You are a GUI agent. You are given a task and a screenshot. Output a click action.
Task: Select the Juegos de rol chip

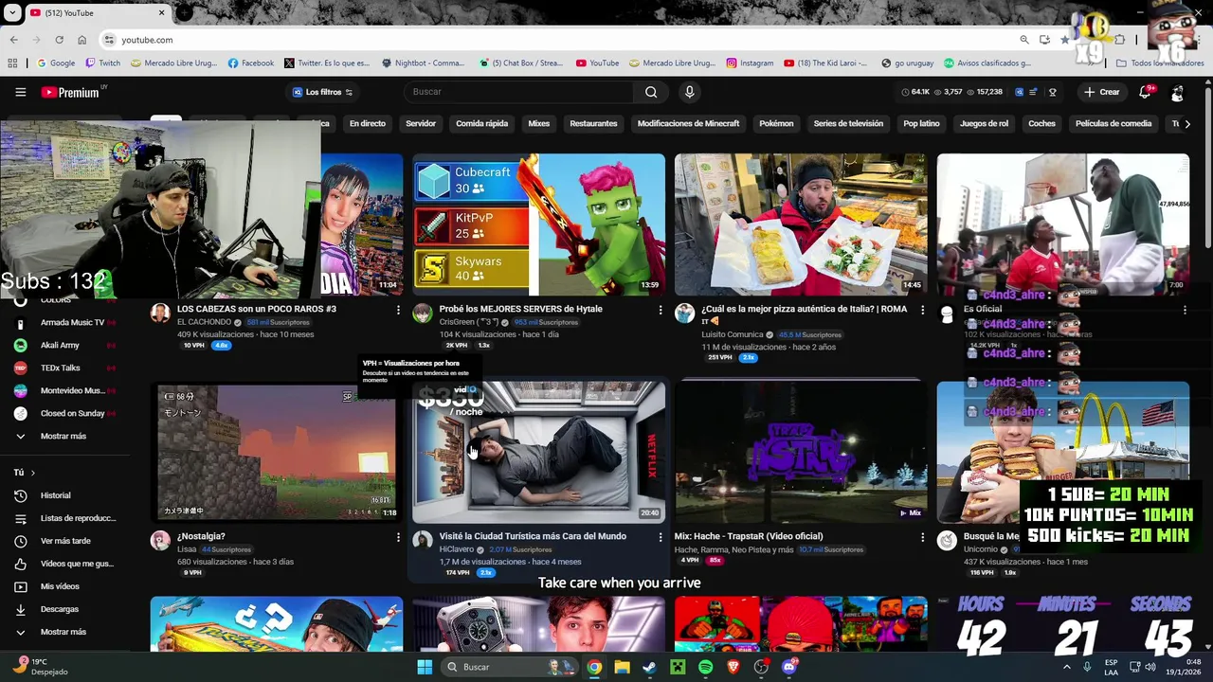point(984,124)
